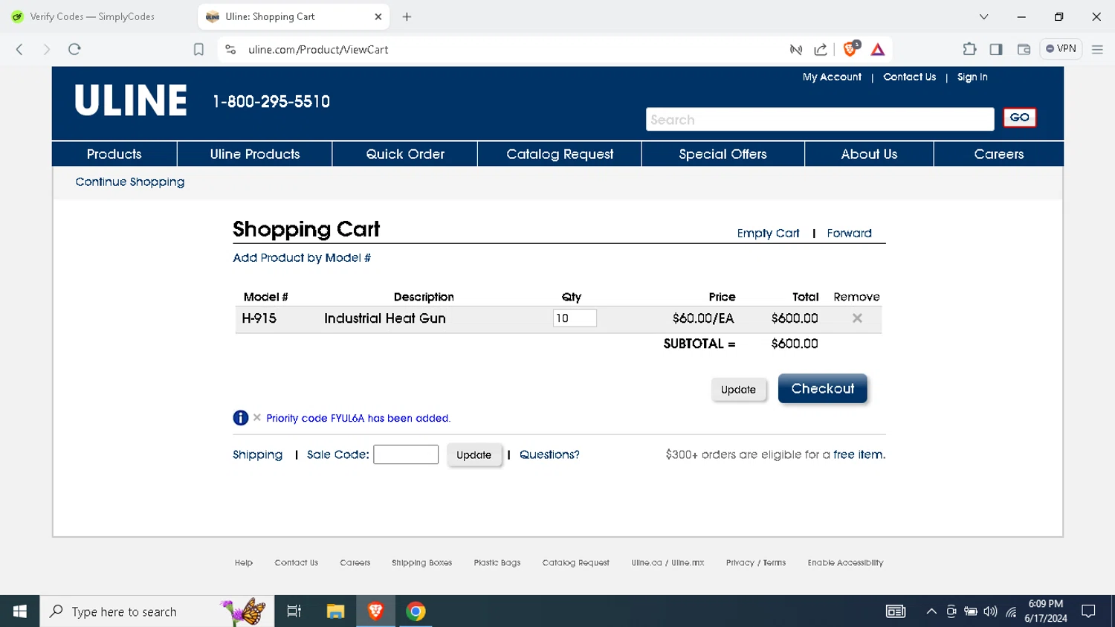The width and height of the screenshot is (1115, 627).
Task: Click the Uline.ca / Uline.mx footer link
Action: (668, 563)
